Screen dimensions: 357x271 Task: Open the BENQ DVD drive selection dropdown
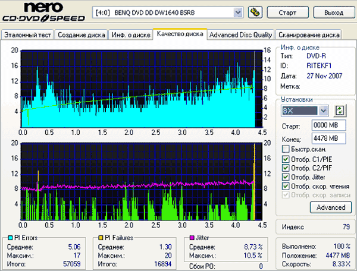[237, 12]
